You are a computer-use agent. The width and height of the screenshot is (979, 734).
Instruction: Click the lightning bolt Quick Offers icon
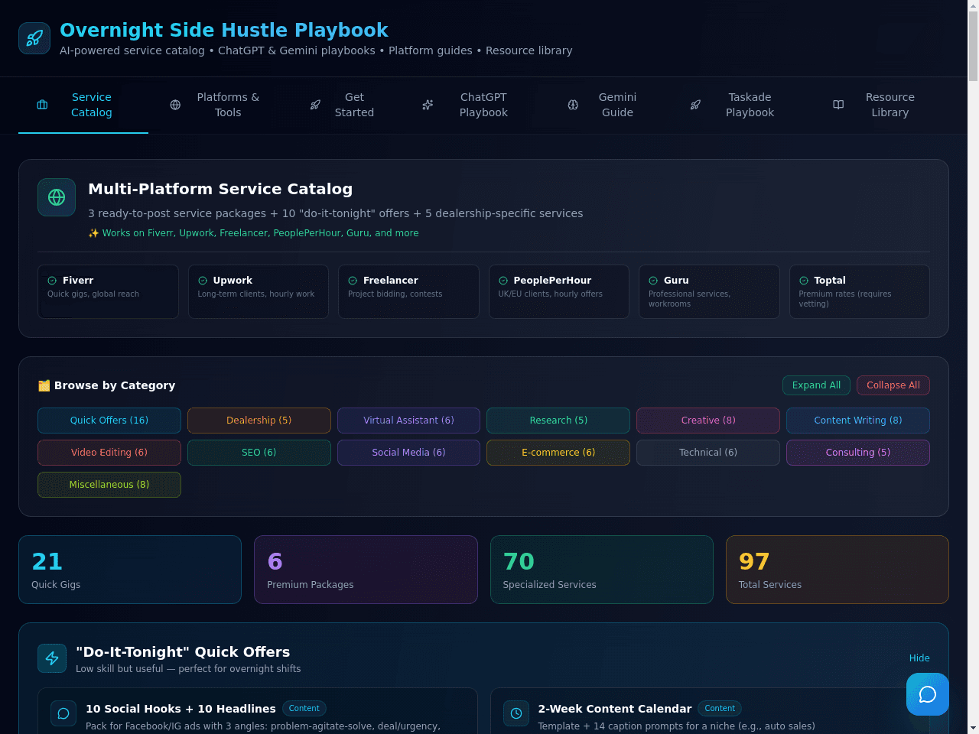pos(52,658)
